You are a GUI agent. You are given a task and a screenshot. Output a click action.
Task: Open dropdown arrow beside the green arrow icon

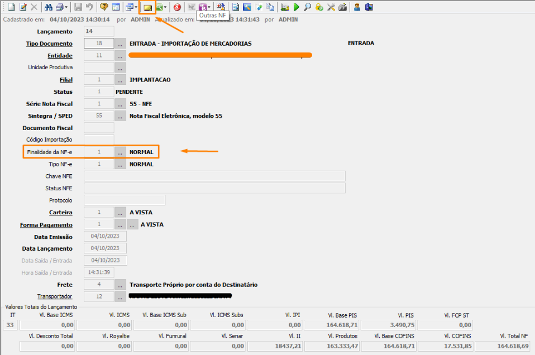(165, 7)
